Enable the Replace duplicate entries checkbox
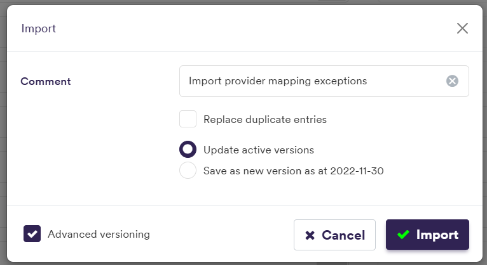This screenshot has width=487, height=265. pyautogui.click(x=188, y=119)
